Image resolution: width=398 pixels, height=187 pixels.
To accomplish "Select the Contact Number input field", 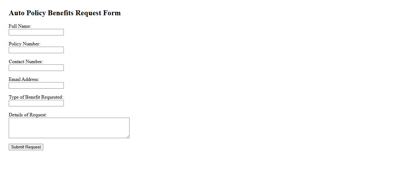I will [x=36, y=68].
